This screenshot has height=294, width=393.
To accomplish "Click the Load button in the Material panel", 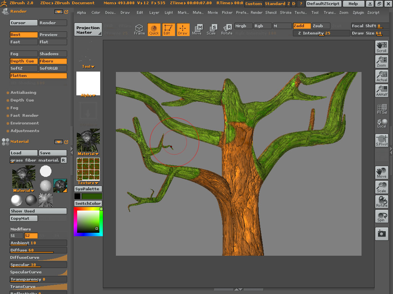I will pos(24,152).
